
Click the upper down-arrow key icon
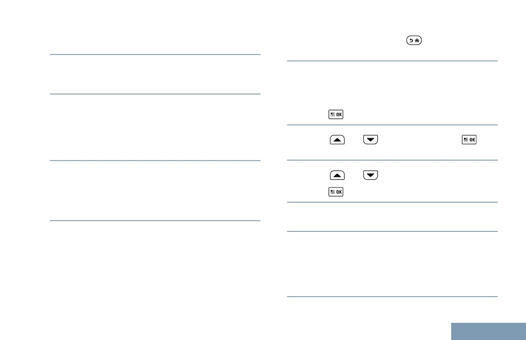pos(370,140)
